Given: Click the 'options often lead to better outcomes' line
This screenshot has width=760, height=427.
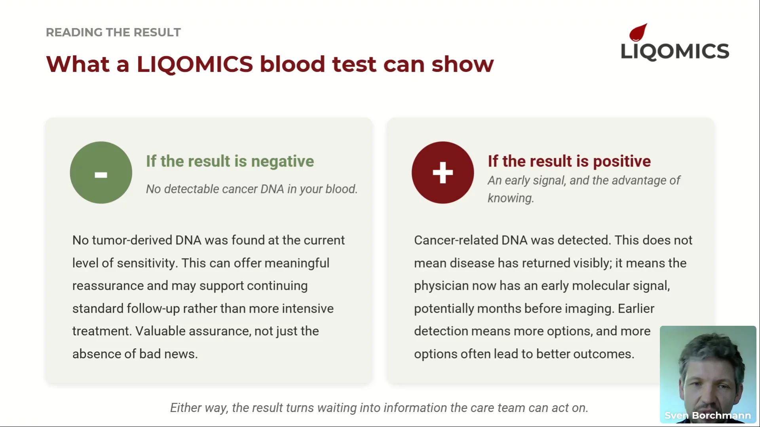Looking at the screenshot, I should pyautogui.click(x=524, y=354).
